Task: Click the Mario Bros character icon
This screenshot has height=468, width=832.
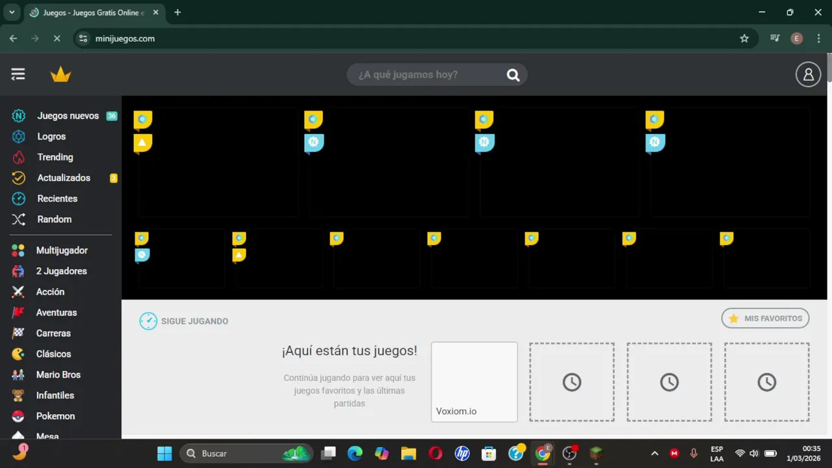Action: tap(18, 375)
